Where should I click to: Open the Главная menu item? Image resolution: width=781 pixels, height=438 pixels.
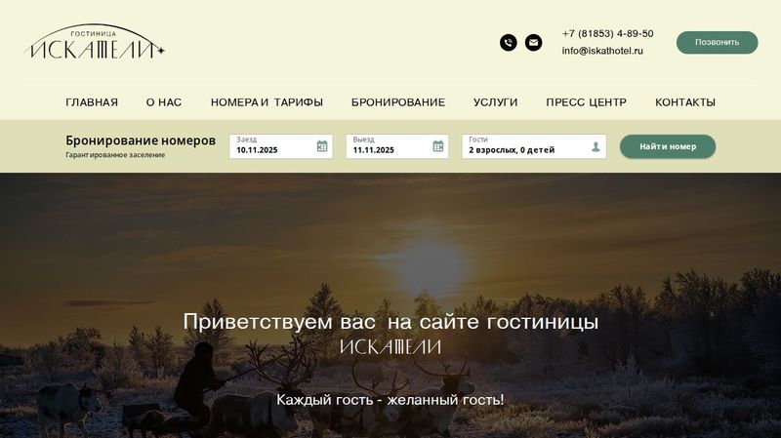click(x=92, y=102)
